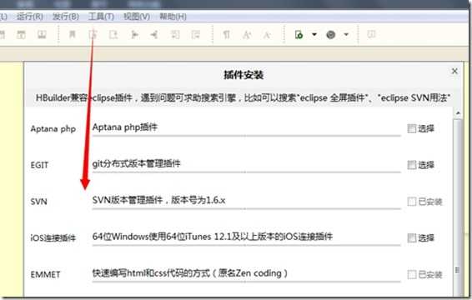Tick the 选择 checkbox for iOS连接插件
The width and height of the screenshot is (472, 300).
(411, 238)
